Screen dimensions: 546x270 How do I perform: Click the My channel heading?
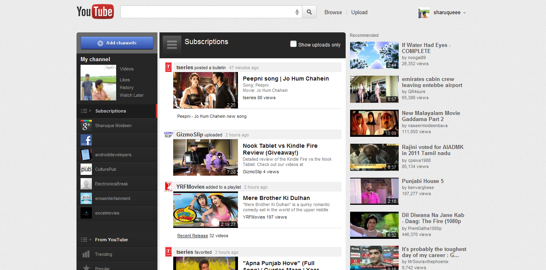coord(96,59)
